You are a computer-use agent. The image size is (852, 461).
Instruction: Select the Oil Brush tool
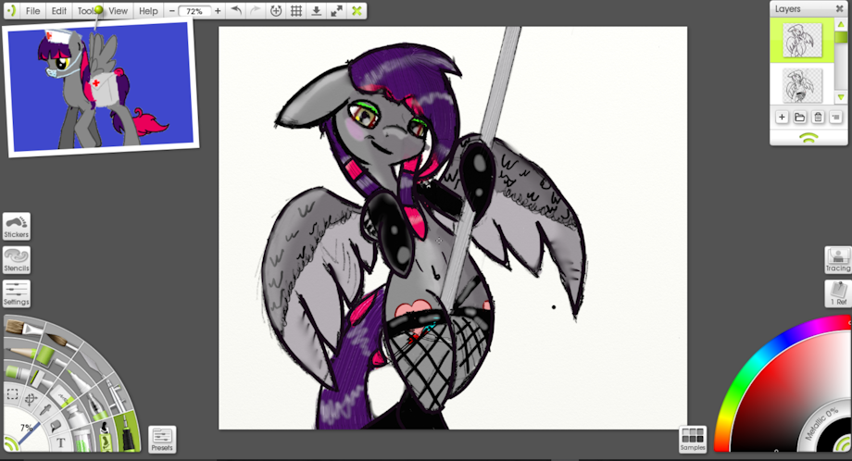click(x=23, y=328)
